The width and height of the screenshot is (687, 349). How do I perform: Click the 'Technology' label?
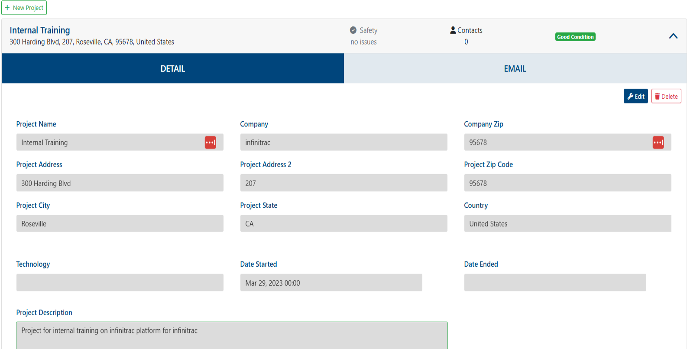click(x=33, y=264)
